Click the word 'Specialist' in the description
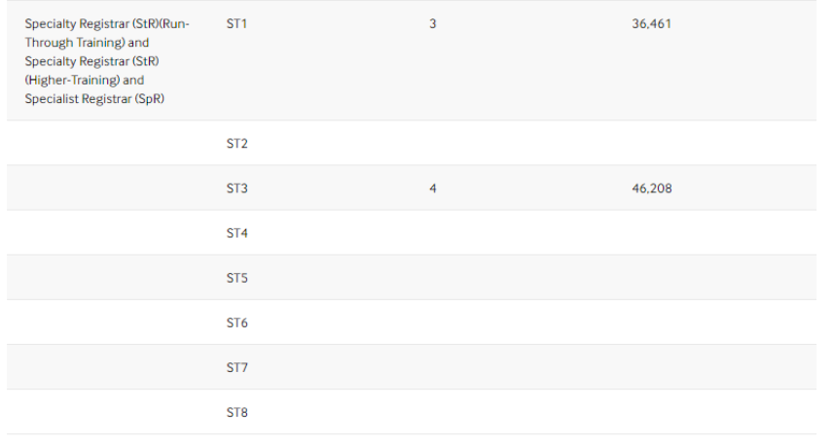The width and height of the screenshot is (832, 442). click(x=51, y=99)
